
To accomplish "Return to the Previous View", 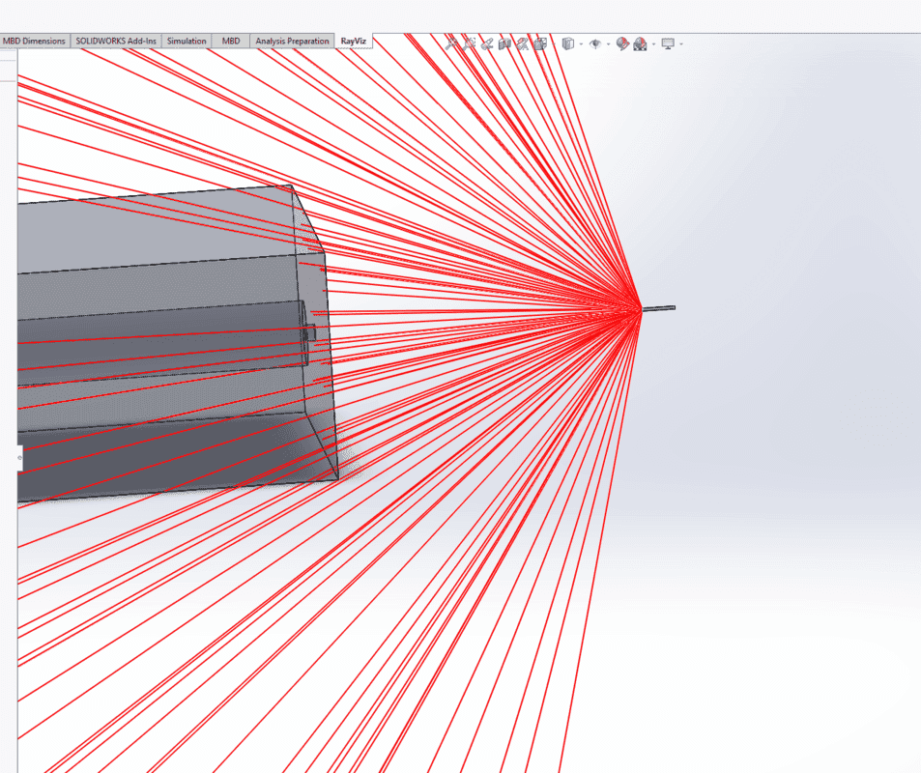I will [x=487, y=43].
